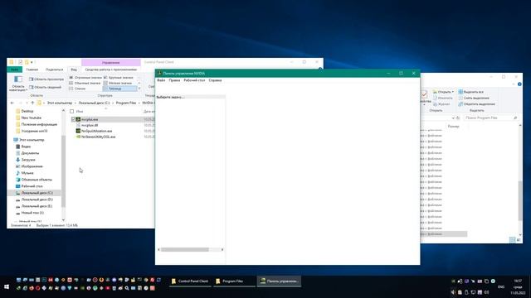This screenshot has height=298, width=531.
Task: Click Снять выделение in Program Files ribbon
Action: click(474, 98)
